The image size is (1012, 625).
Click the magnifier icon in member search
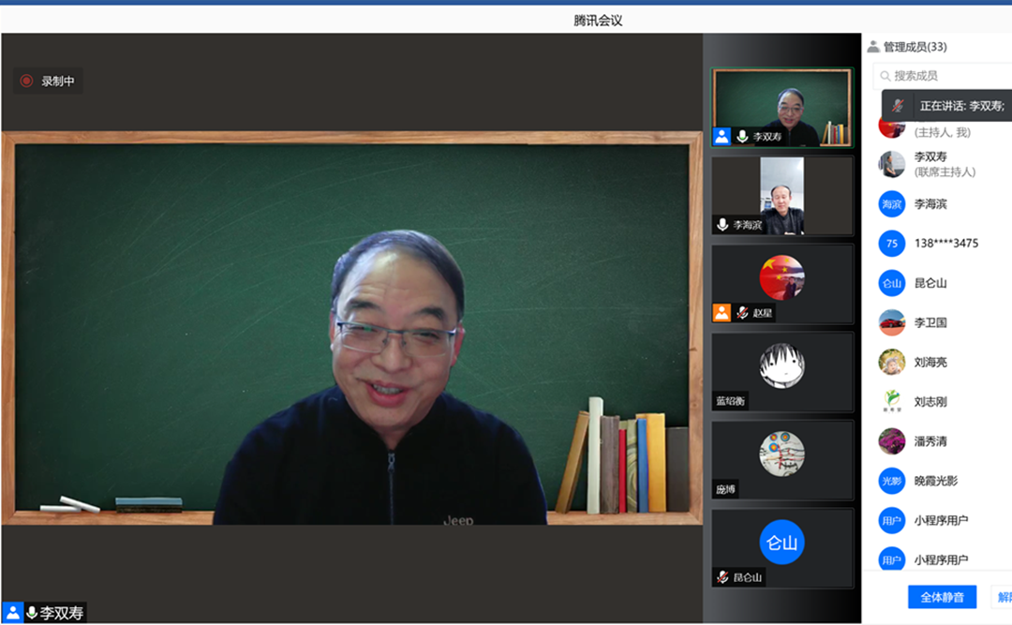(x=885, y=76)
